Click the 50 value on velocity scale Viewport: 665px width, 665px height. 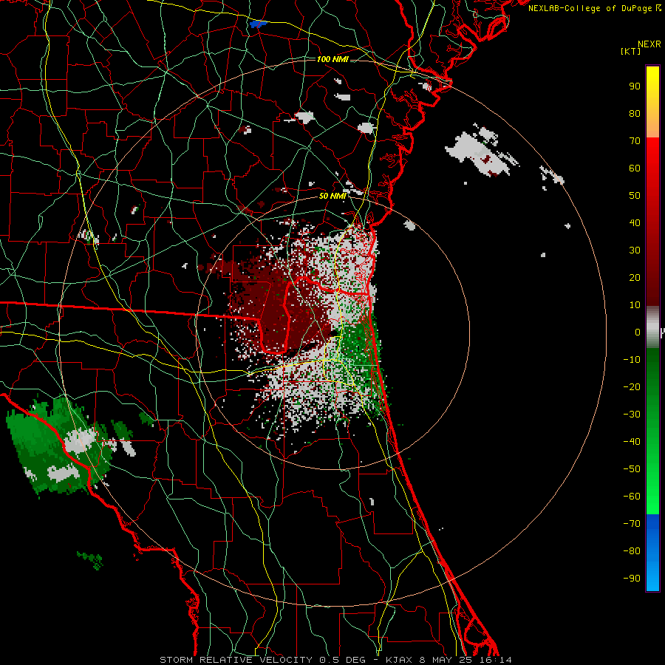point(635,196)
